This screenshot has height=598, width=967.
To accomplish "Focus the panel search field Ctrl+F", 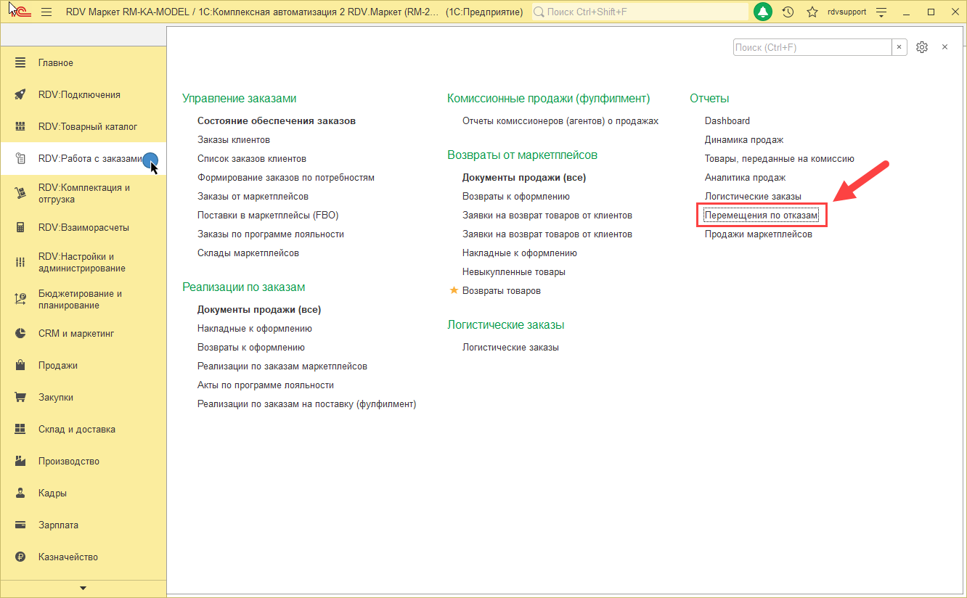I will [x=812, y=47].
